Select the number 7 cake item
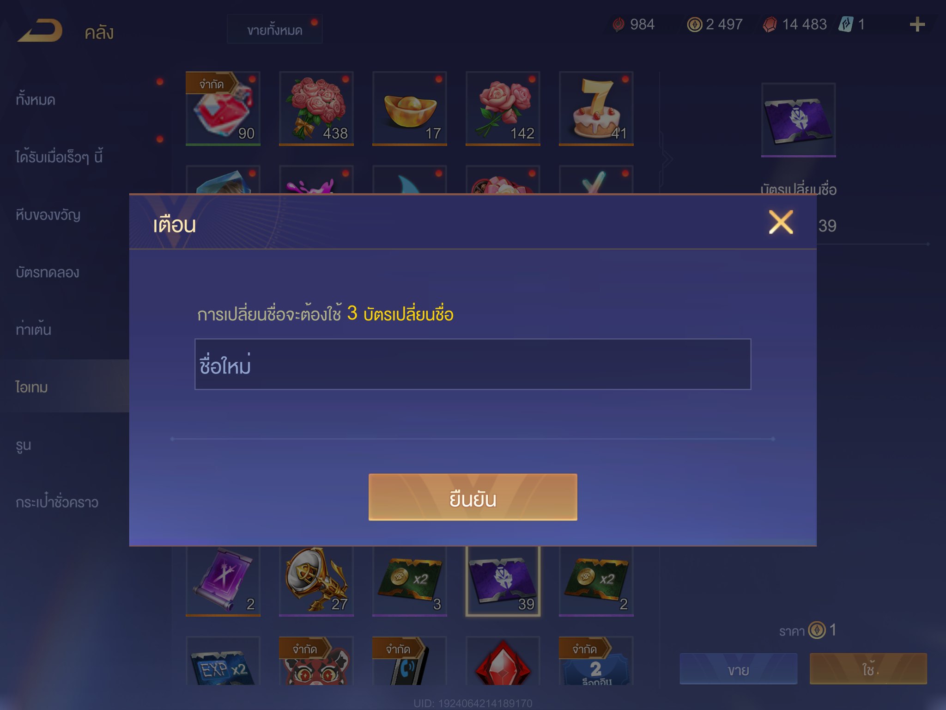This screenshot has height=710, width=946. [596, 109]
